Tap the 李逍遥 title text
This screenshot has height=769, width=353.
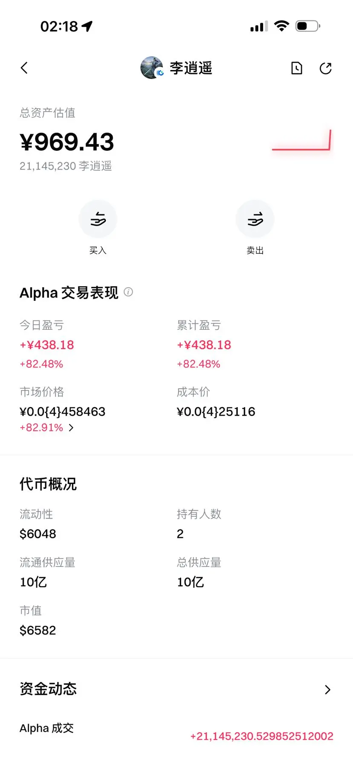click(191, 68)
